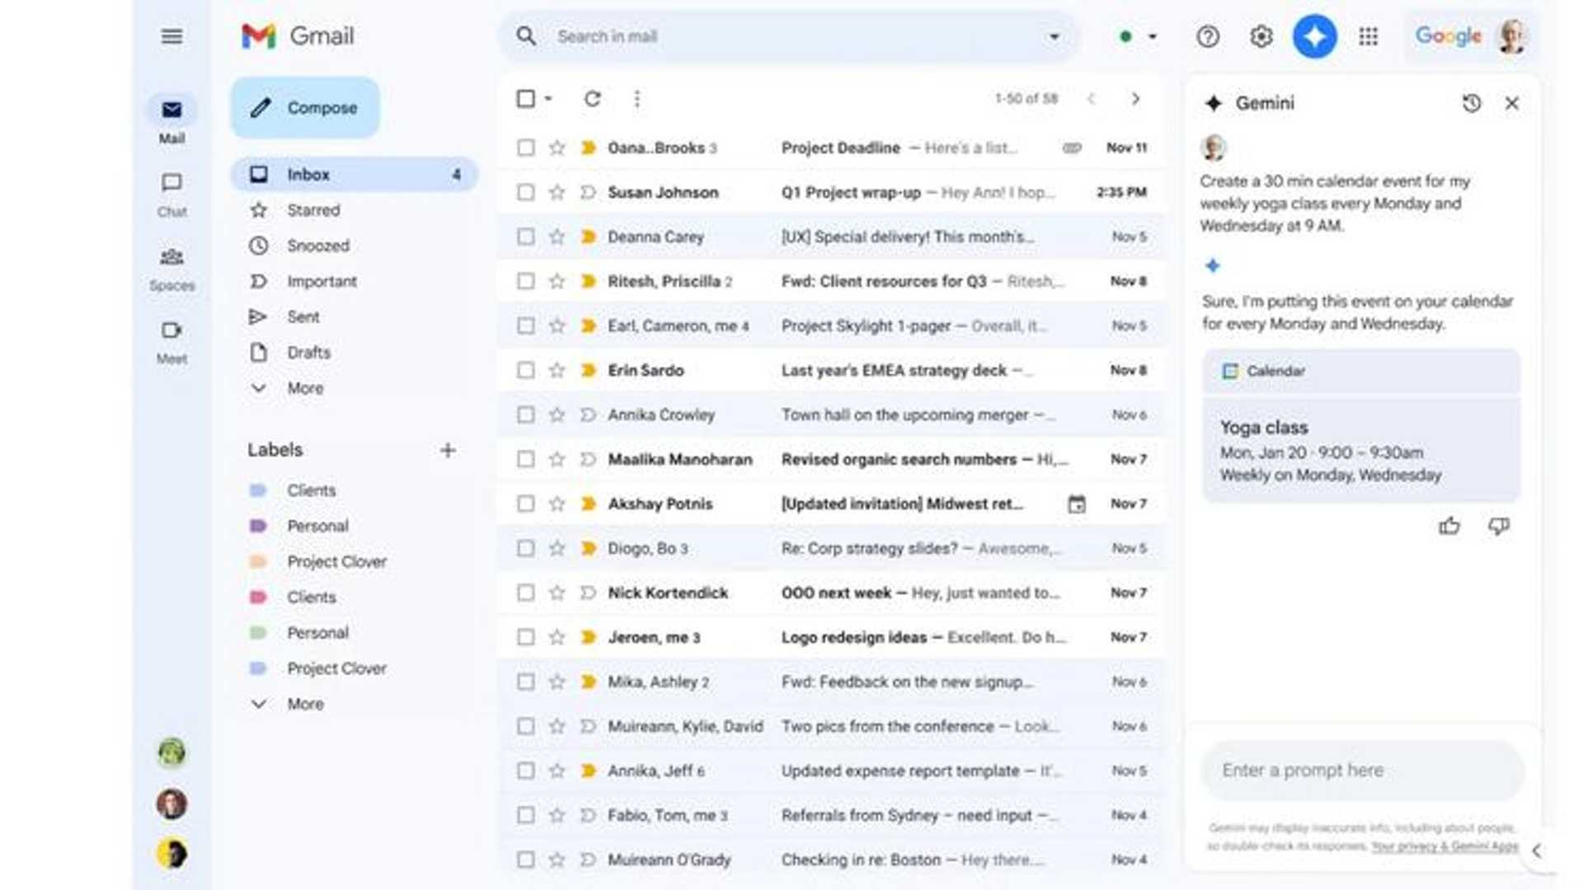Screen dimensions: 1583x890
Task: Expand More under mail folders
Action: click(305, 388)
